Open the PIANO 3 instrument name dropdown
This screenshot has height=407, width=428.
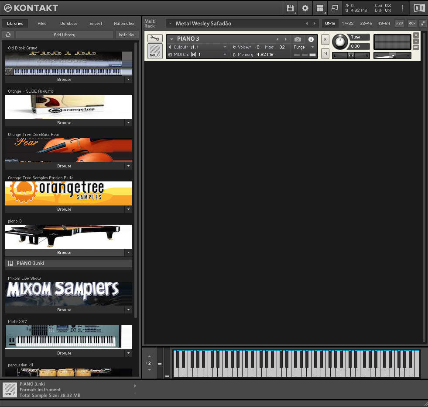tap(172, 39)
